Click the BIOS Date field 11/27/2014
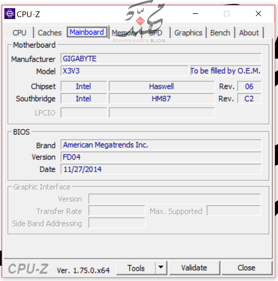This screenshot has width=278, height=281. [x=161, y=169]
